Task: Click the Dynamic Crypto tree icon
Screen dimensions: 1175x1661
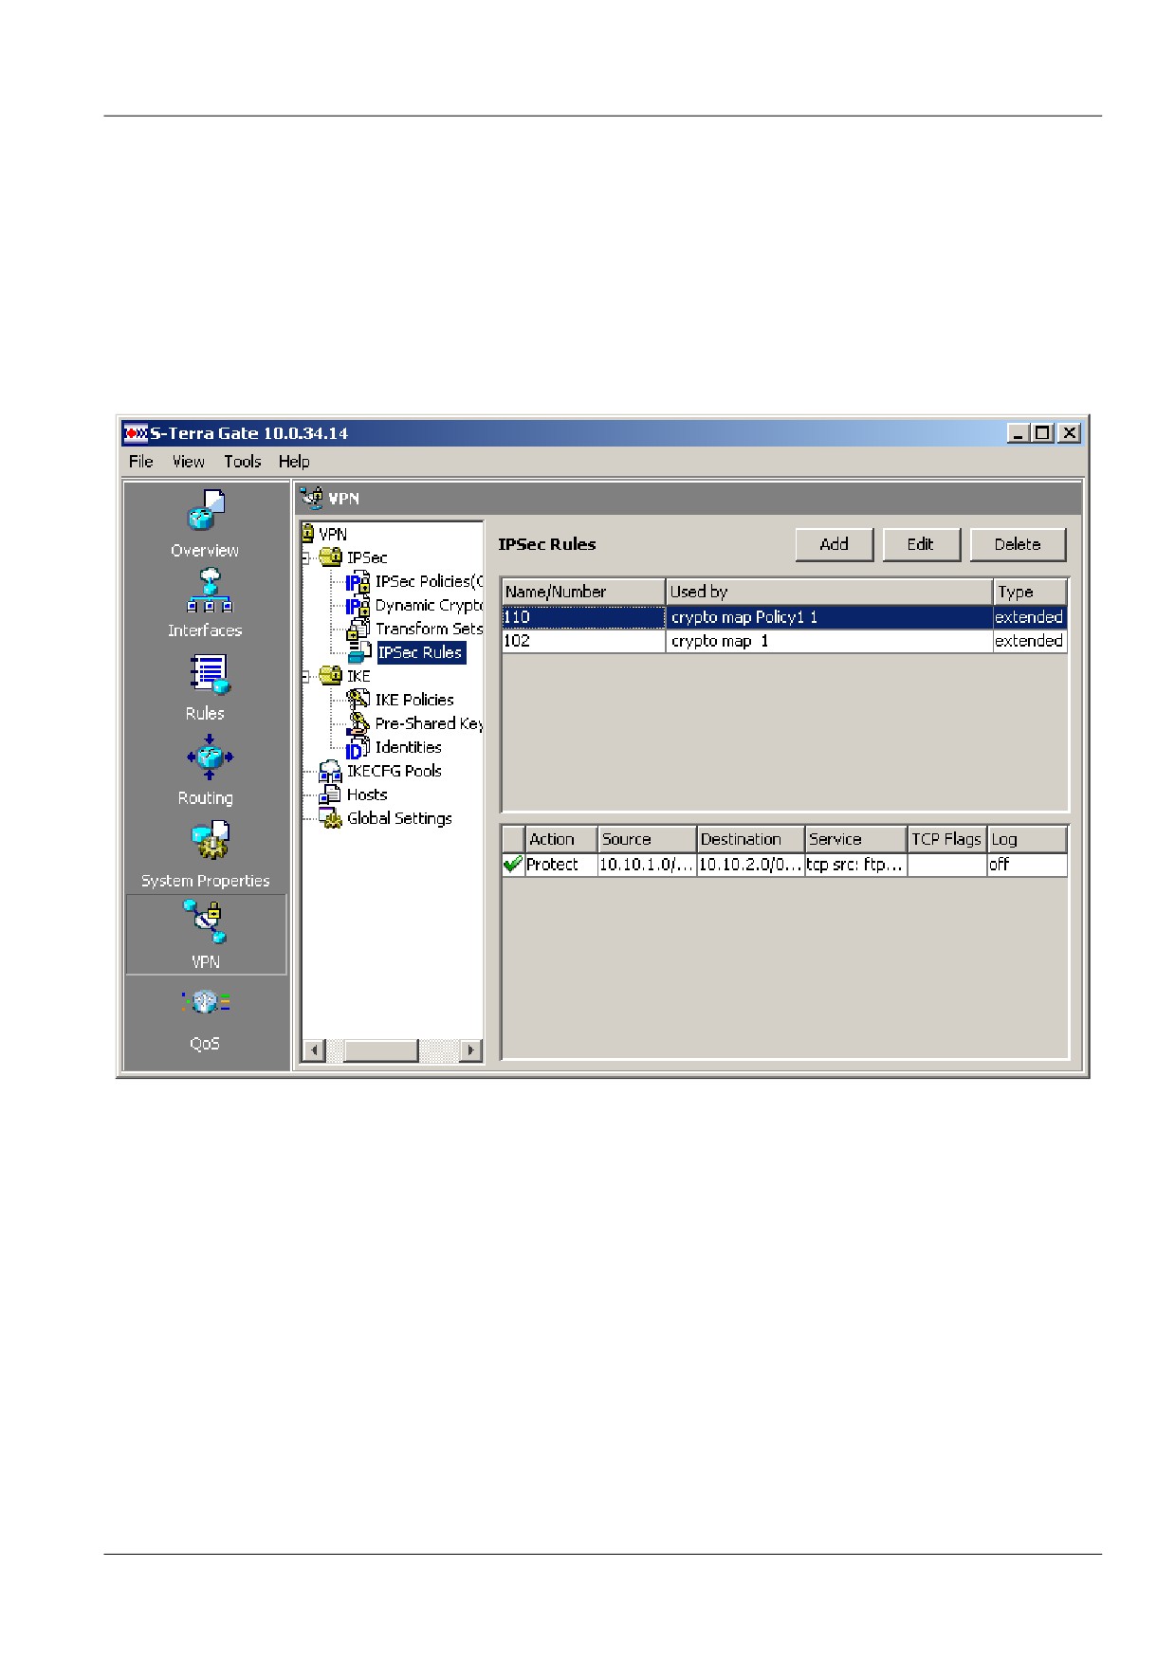Action: pos(358,605)
